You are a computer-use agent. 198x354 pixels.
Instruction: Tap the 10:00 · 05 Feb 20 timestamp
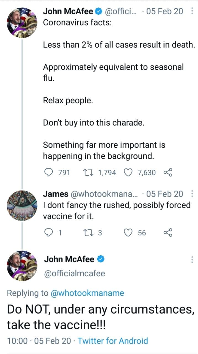point(39,341)
